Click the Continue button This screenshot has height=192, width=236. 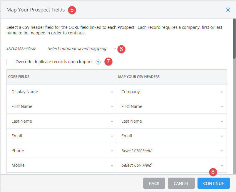214,183
